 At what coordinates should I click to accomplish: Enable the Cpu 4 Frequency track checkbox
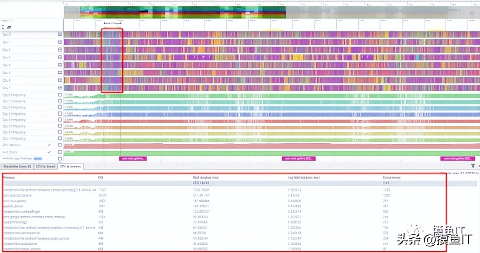[x=60, y=120]
